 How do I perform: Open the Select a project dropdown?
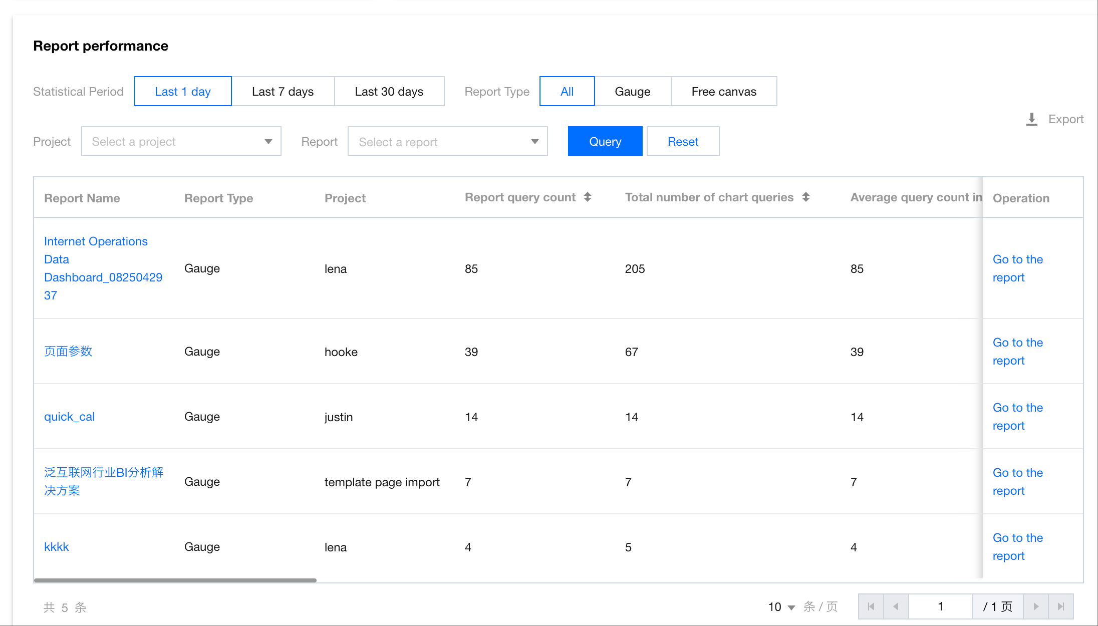point(181,142)
